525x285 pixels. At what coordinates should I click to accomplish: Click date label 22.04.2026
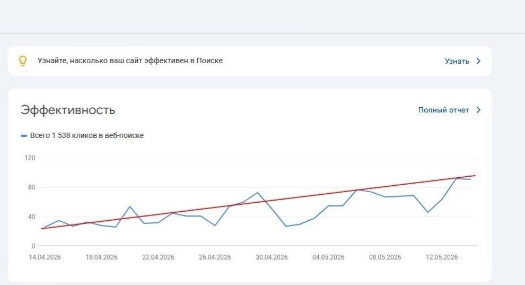click(158, 257)
